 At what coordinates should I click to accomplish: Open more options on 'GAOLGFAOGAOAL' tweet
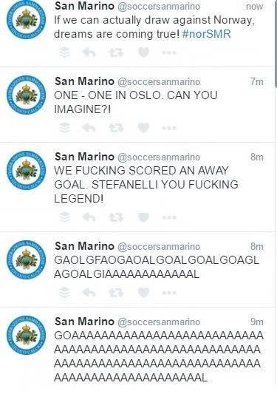click(x=169, y=293)
